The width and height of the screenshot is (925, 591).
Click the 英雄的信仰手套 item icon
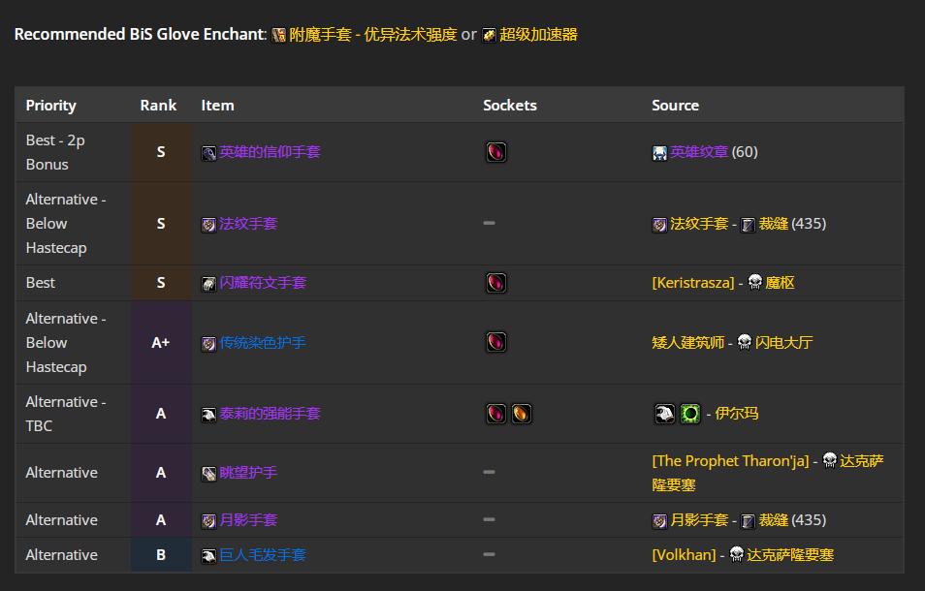pos(208,153)
